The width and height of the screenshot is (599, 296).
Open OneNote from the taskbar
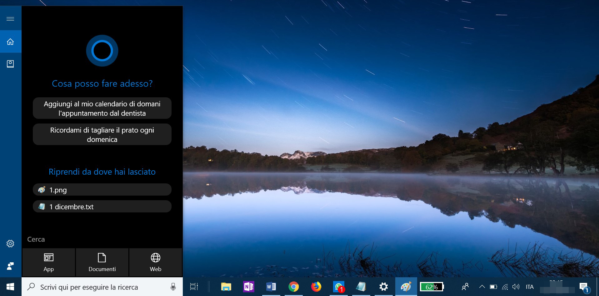[x=248, y=287]
